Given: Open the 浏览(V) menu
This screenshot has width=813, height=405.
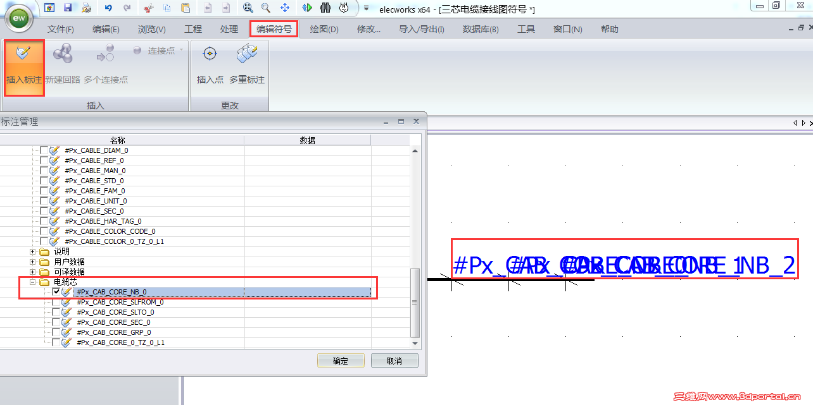Looking at the screenshot, I should point(152,29).
